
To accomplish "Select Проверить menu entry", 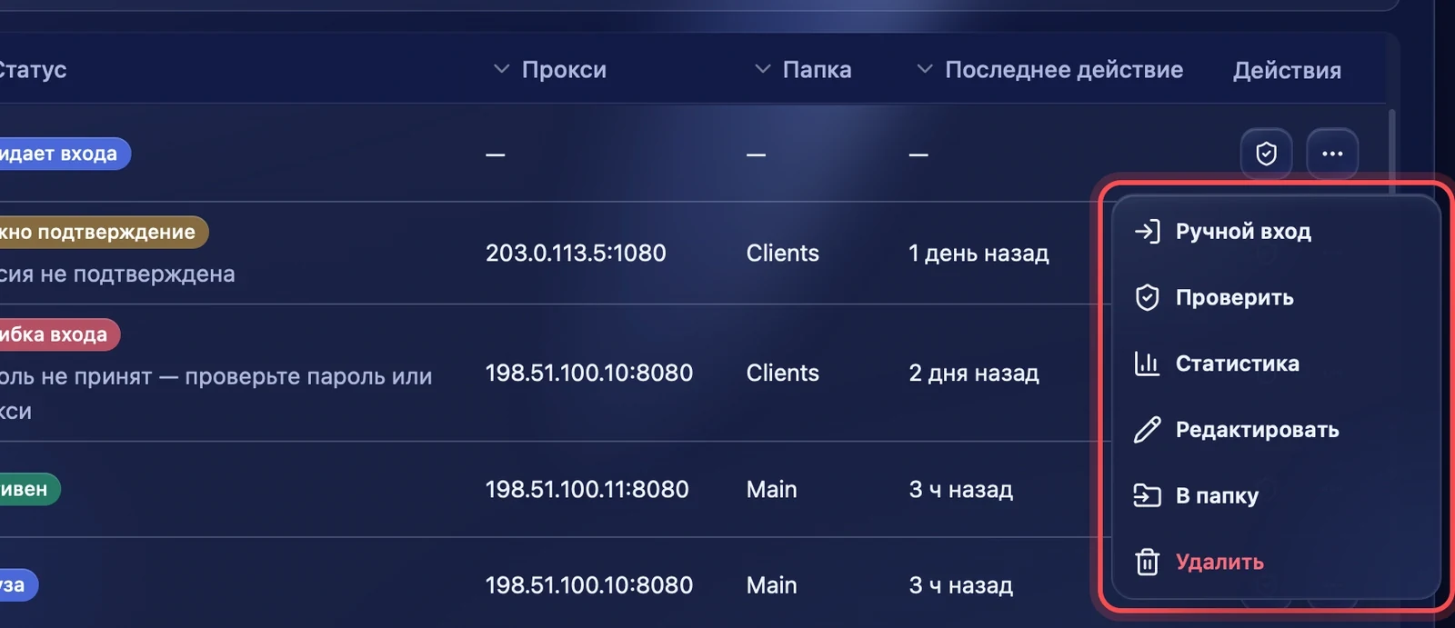I will 1276,297.
